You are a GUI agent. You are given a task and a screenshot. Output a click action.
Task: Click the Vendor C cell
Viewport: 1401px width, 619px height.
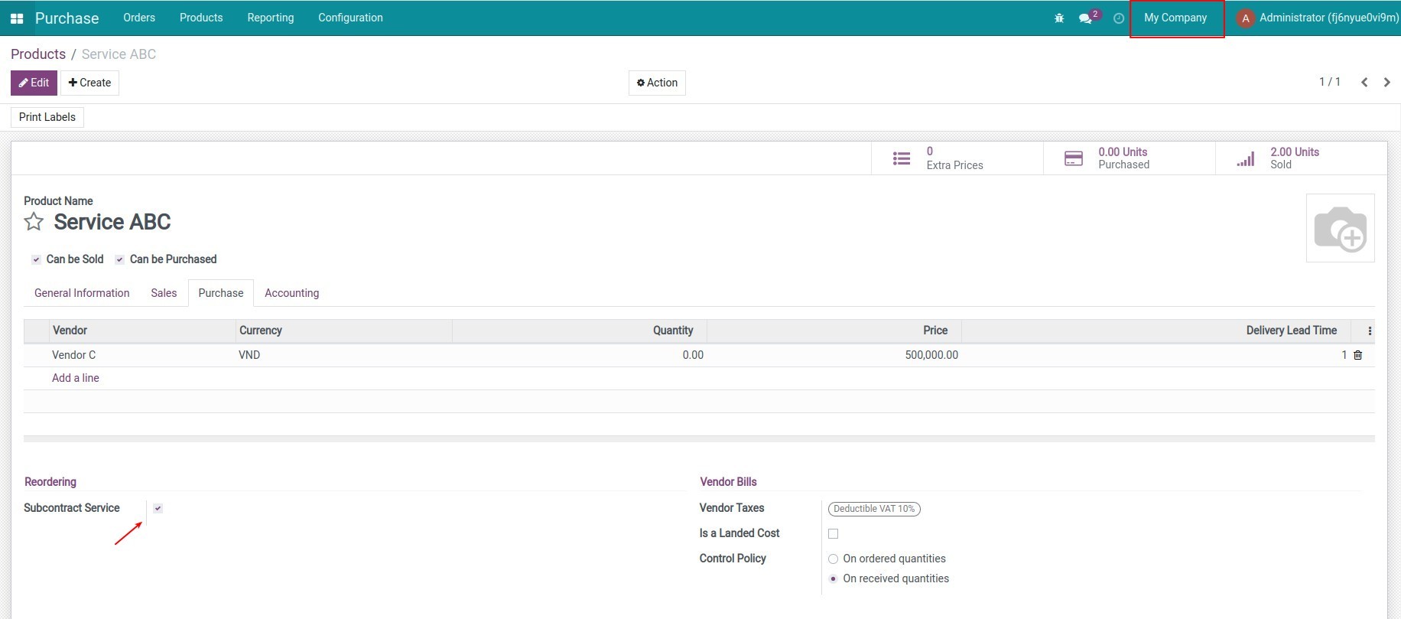point(142,355)
